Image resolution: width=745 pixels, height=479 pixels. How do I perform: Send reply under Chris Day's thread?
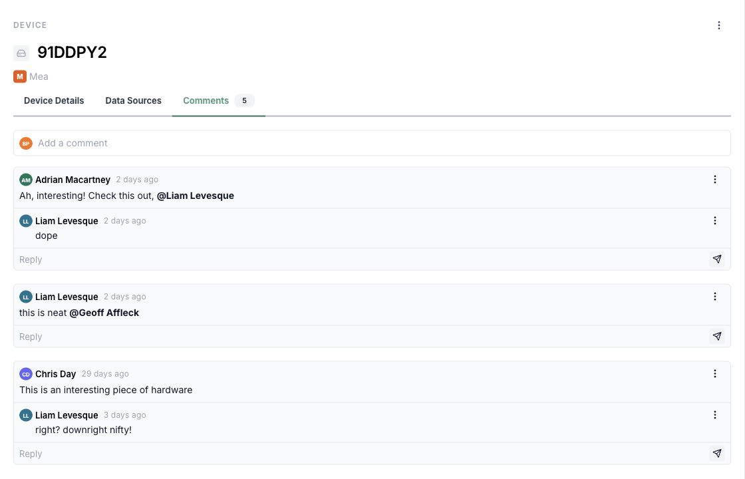(x=717, y=453)
